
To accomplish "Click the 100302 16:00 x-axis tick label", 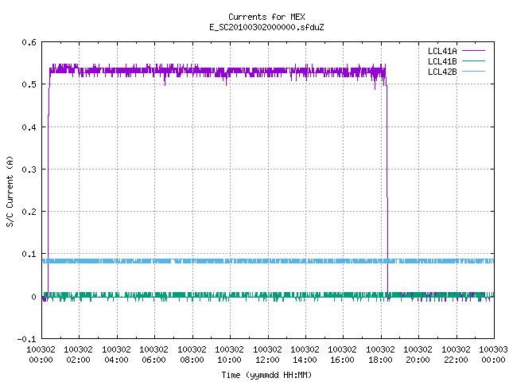I will (x=343, y=355).
